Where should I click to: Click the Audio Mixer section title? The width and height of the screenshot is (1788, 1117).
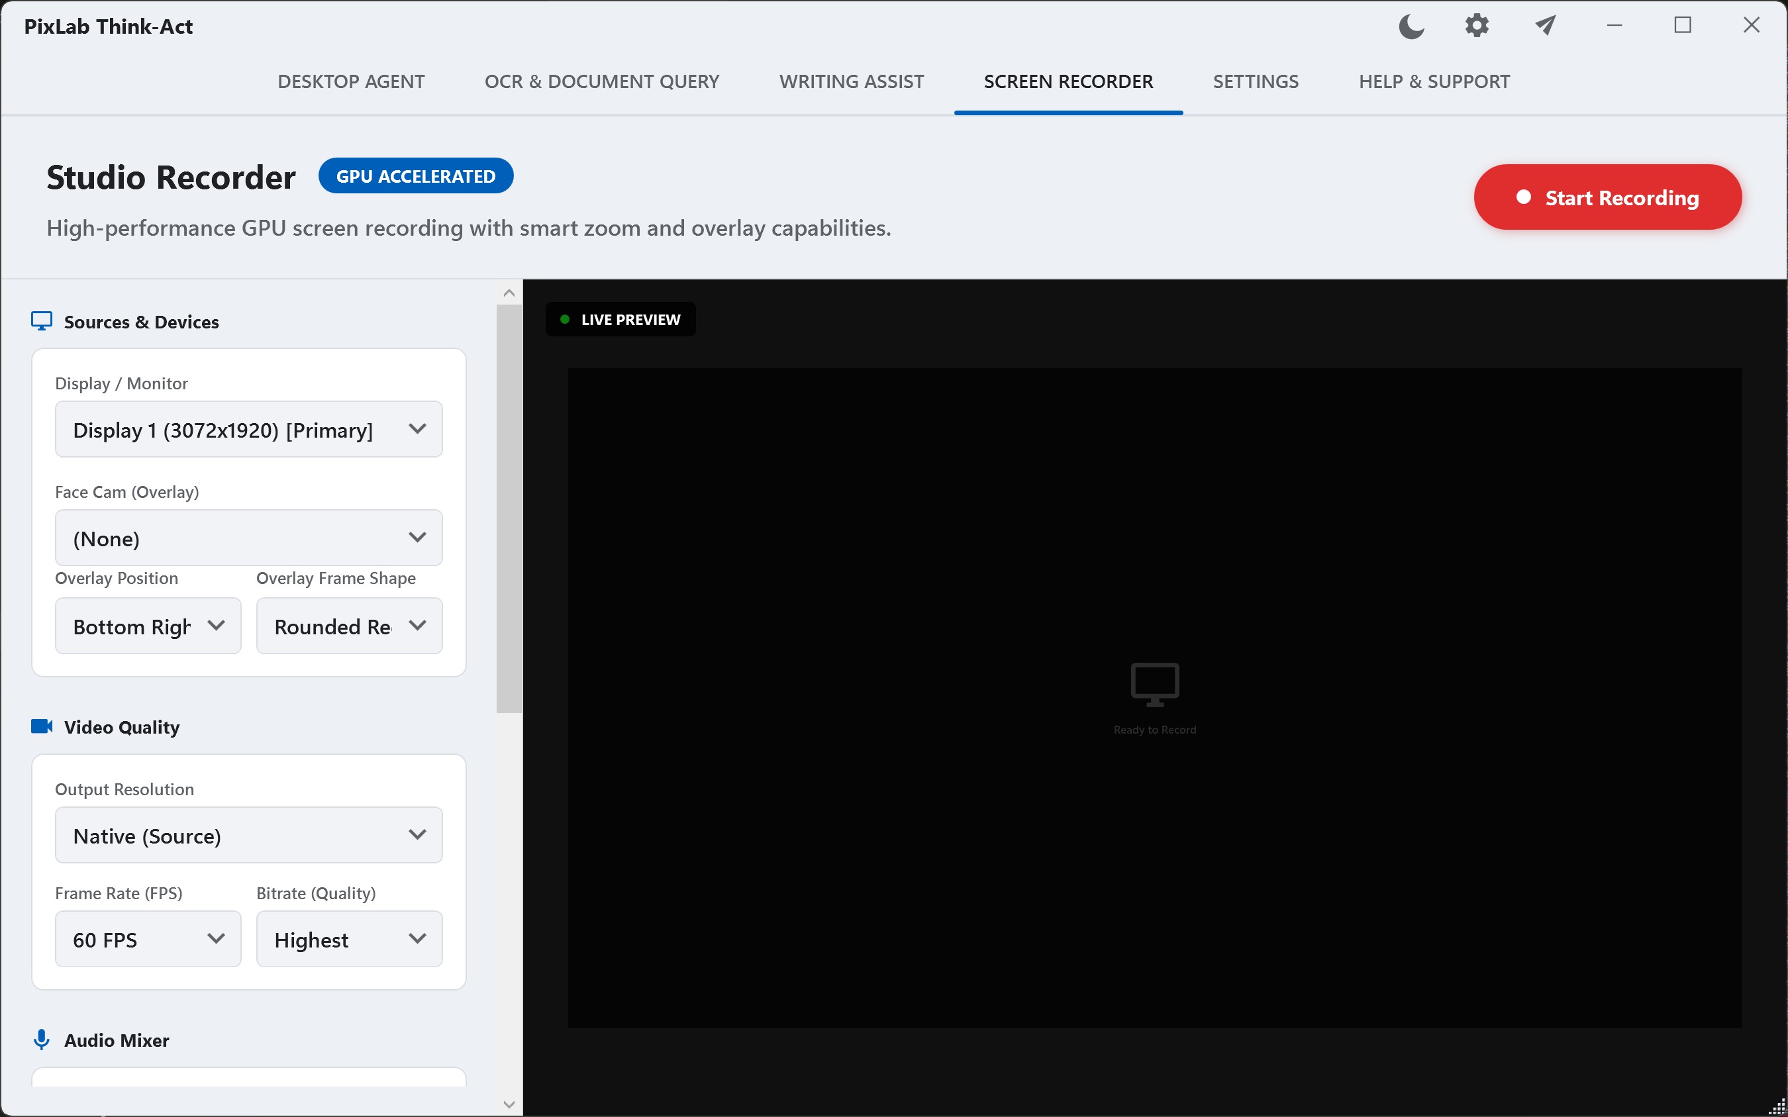tap(117, 1040)
